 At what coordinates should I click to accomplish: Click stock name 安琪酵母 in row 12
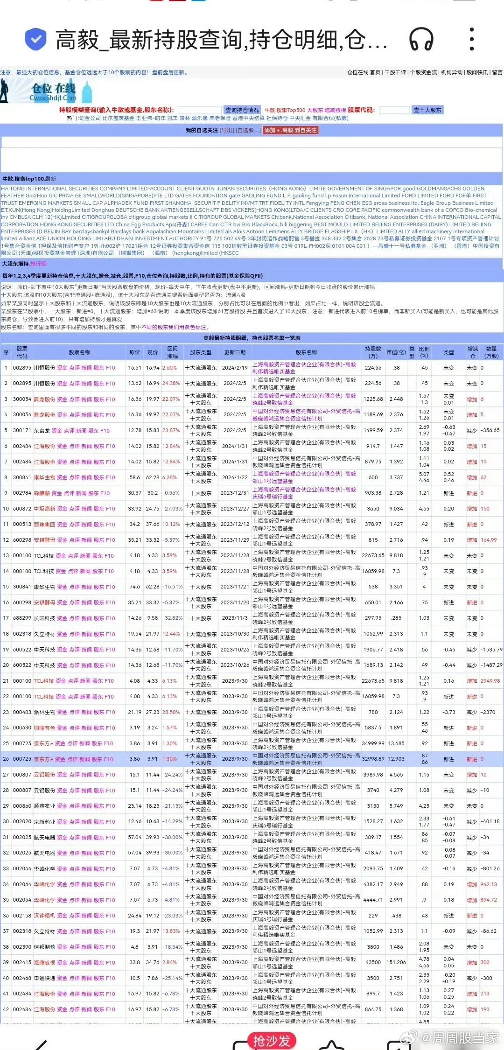tap(44, 540)
